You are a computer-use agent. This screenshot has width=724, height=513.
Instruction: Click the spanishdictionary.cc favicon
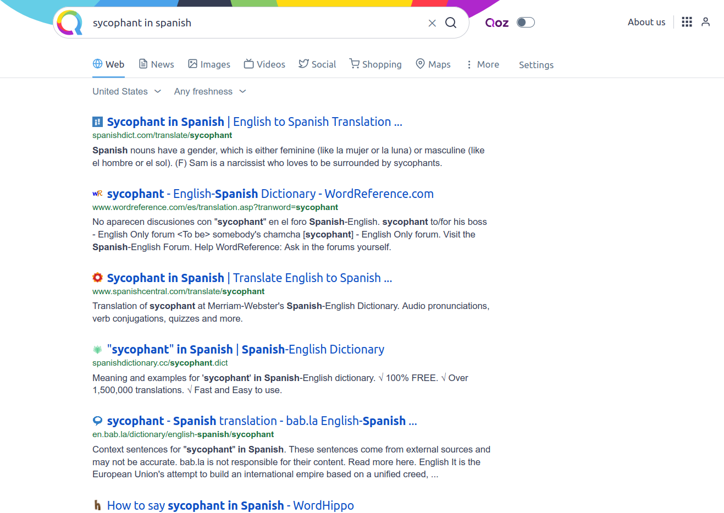pos(97,349)
